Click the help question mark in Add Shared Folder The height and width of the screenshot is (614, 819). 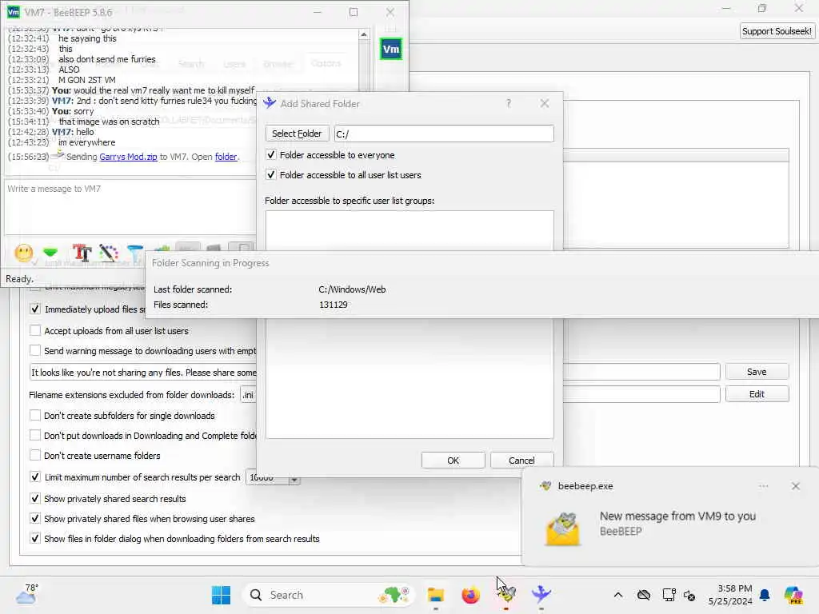click(509, 103)
